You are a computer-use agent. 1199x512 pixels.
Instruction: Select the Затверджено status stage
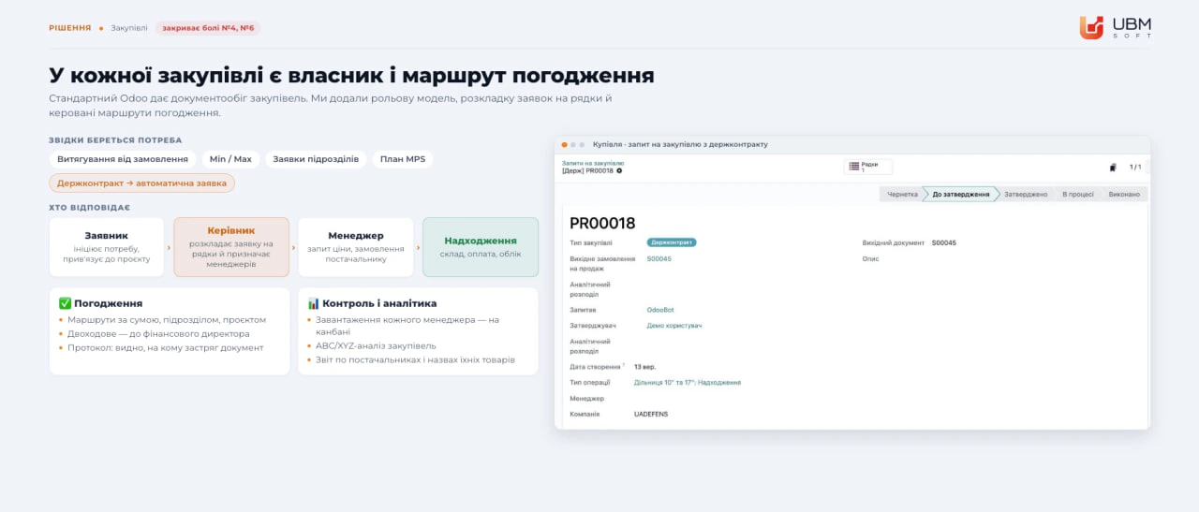(x=1026, y=194)
